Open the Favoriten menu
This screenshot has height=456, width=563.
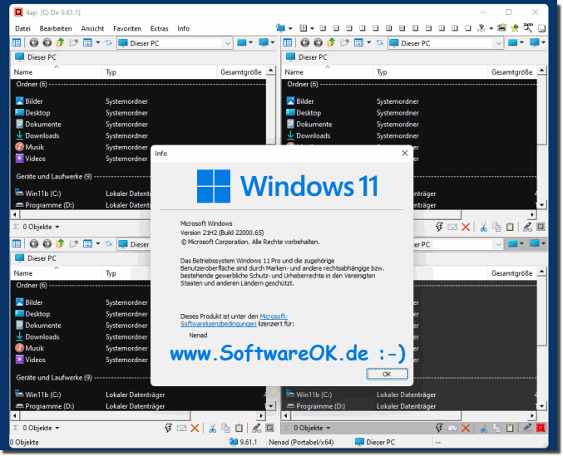[x=127, y=29]
